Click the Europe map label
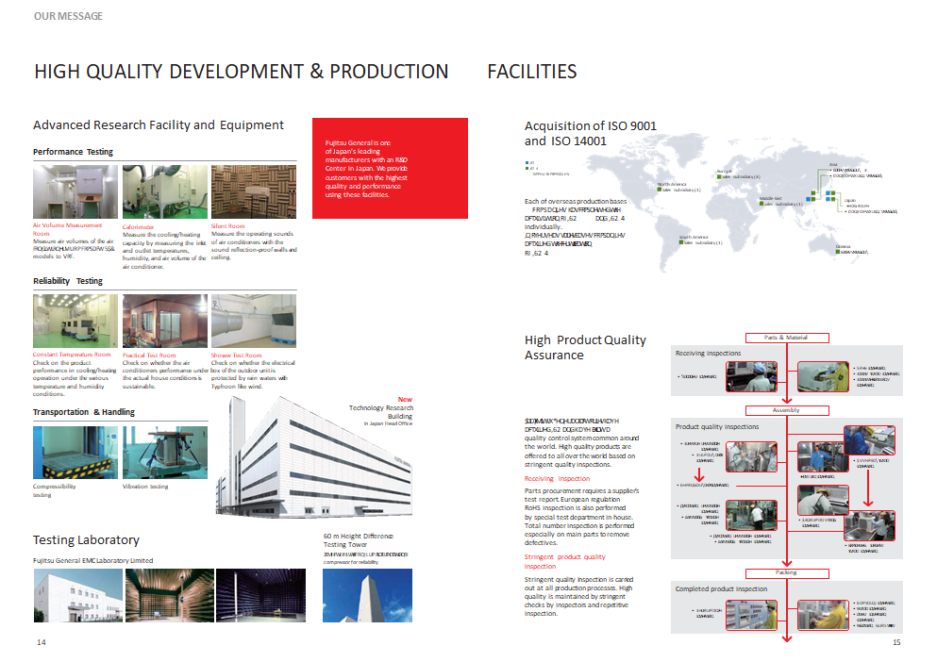The image size is (937, 662). click(725, 171)
